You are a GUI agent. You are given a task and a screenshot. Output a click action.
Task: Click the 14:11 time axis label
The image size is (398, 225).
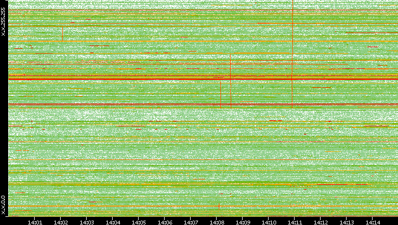295,223
